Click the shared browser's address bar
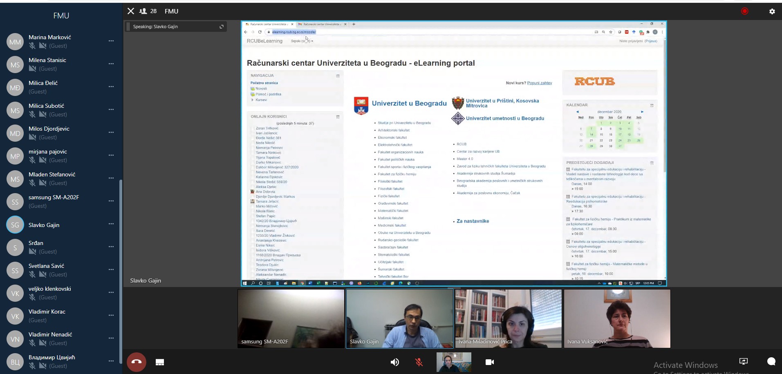The height and width of the screenshot is (374, 782). 429,32
